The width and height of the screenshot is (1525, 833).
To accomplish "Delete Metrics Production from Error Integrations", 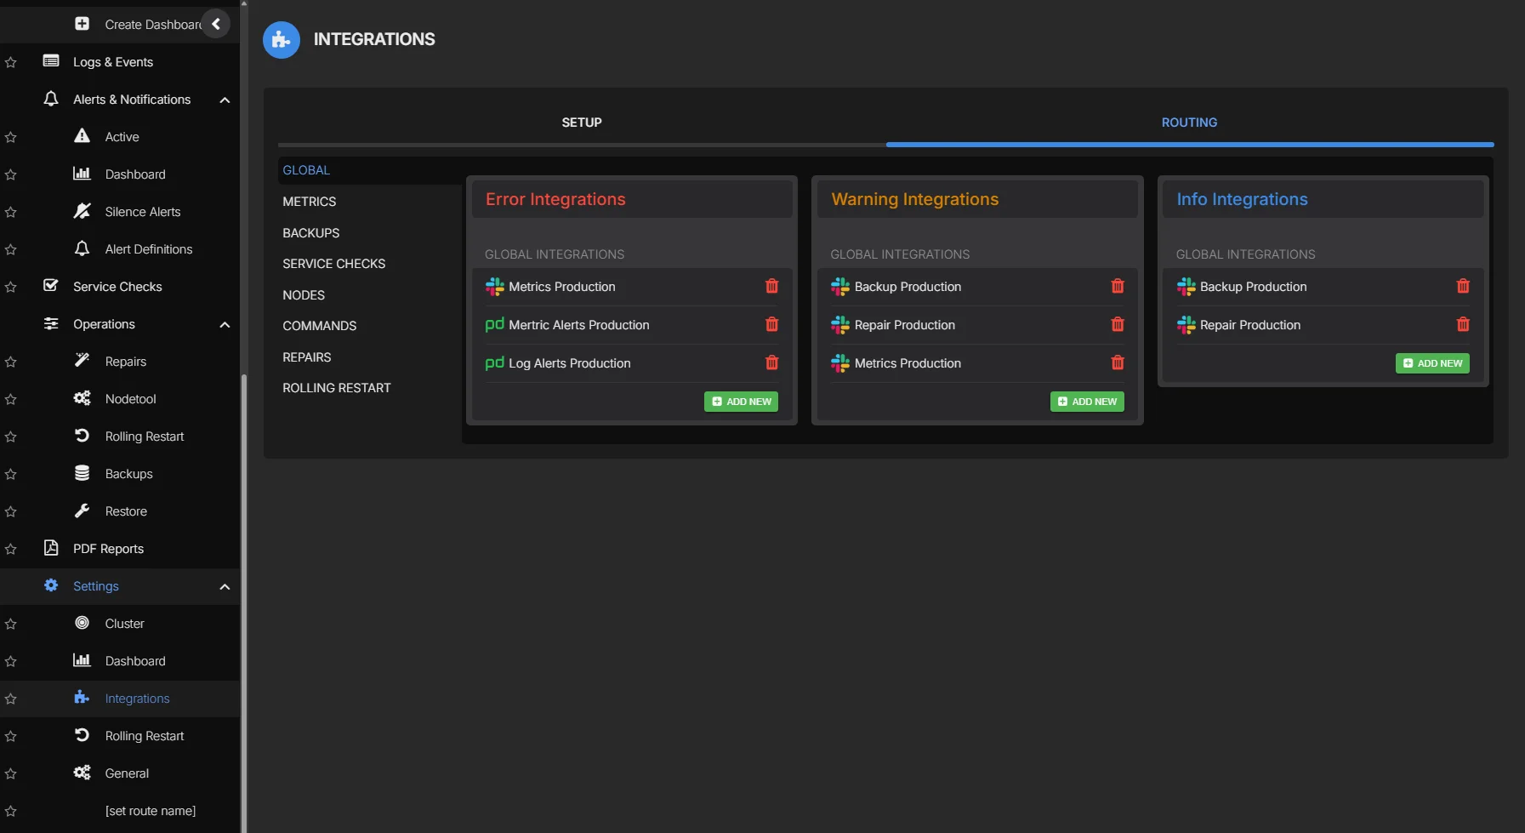I will pos(771,287).
